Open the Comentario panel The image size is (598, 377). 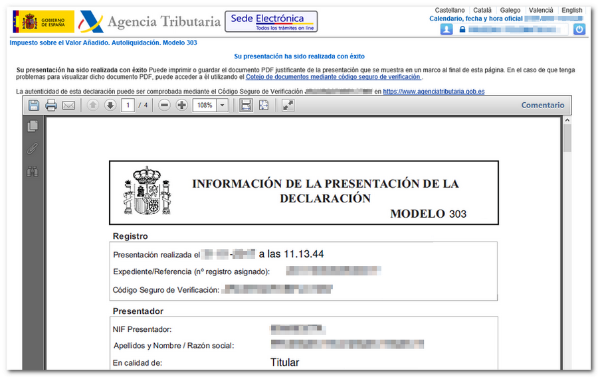[543, 105]
